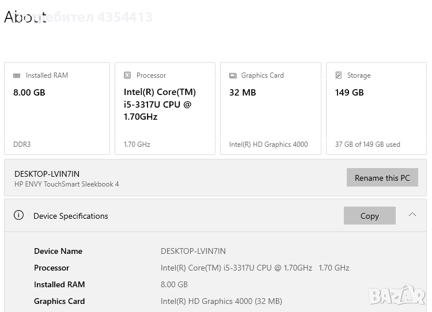Select the Device Name value in specifications list
The image size is (432, 312).
[x=193, y=251]
